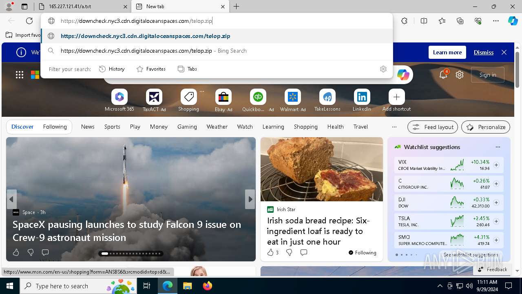
Task: Open Firefox from taskbar
Action: click(207, 286)
